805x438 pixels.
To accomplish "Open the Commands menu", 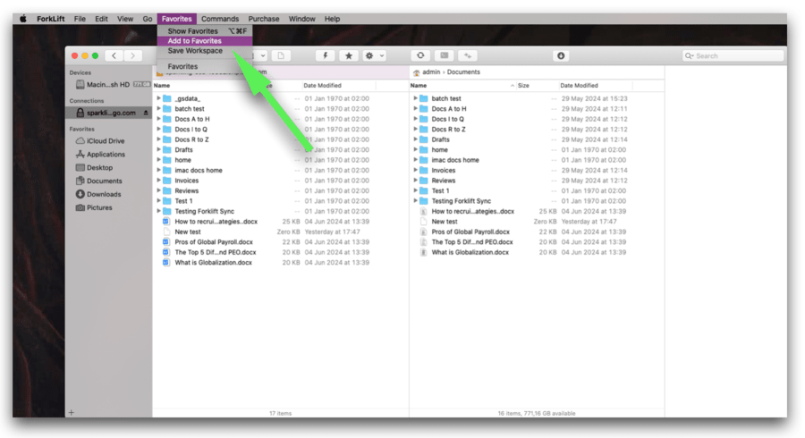I will pyautogui.click(x=220, y=19).
